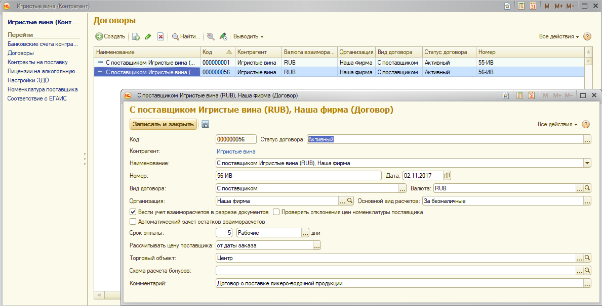The height and width of the screenshot is (306, 602).
Task: Open Лицензии на алкогольную sidebar link
Action: 44,71
